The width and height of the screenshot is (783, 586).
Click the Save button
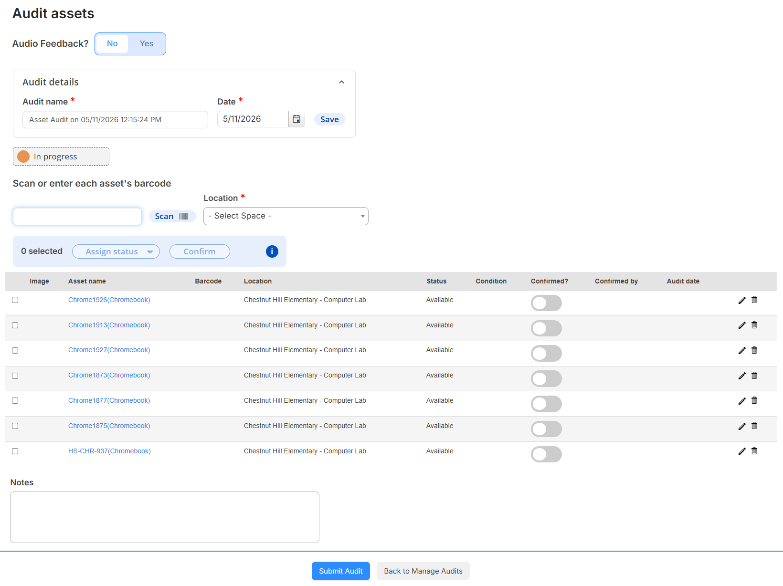[329, 119]
